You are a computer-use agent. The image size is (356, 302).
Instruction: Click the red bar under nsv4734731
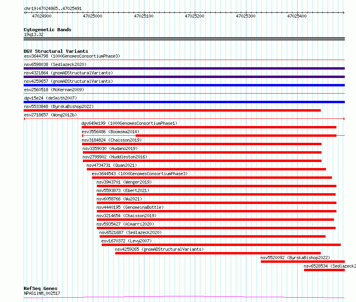pyautogui.click(x=206, y=169)
